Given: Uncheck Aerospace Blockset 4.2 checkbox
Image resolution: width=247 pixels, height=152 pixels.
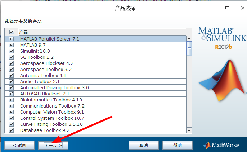Looking at the screenshot, I should click(11, 63).
